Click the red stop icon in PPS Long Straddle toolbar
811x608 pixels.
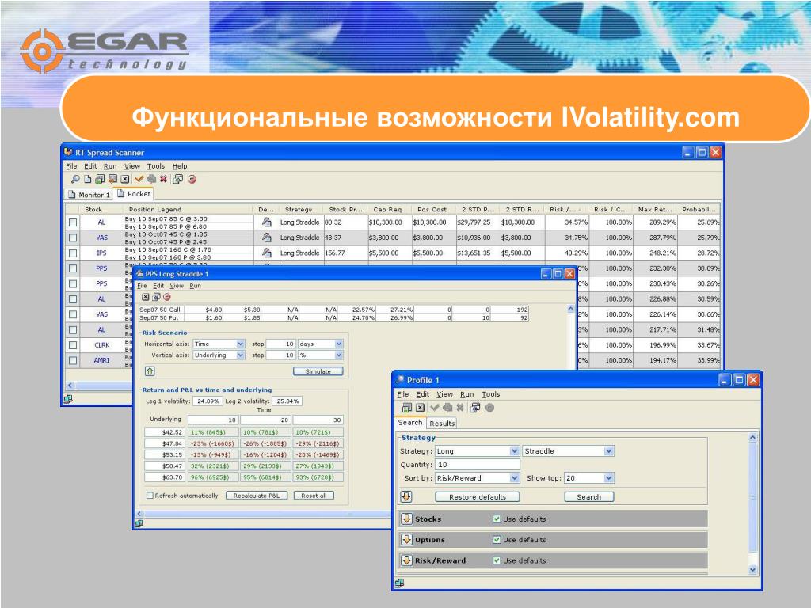pos(166,297)
